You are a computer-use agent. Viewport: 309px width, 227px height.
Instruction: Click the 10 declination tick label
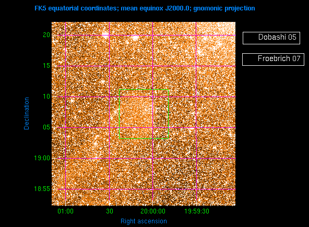[x=46, y=97]
